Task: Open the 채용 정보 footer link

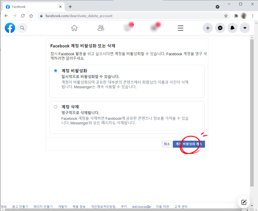Action: pos(79,207)
